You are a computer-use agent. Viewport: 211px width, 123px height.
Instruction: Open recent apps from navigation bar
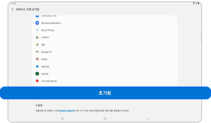coord(62,119)
